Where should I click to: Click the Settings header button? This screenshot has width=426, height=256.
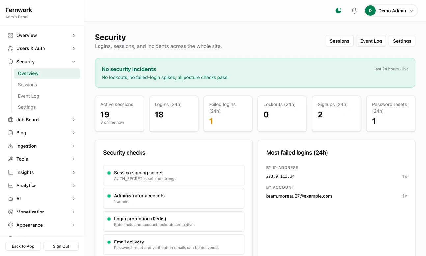[x=402, y=41]
